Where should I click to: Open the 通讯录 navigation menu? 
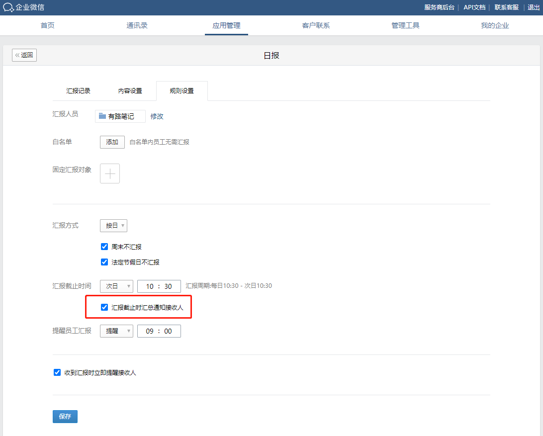137,25
